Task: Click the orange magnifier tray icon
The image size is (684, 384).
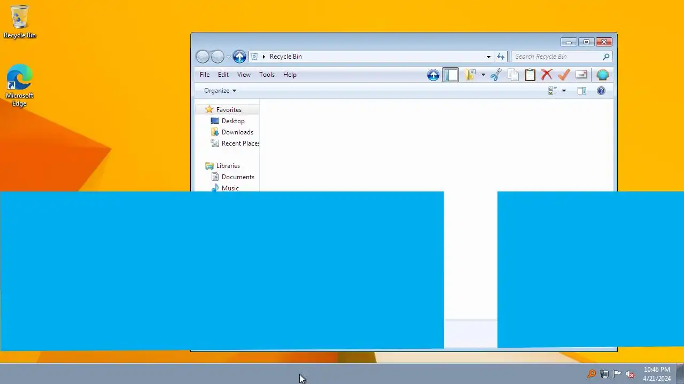Action: click(591, 374)
